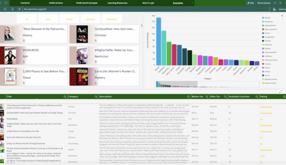Select Romance legend entry
The width and height of the screenshot is (286, 165).
point(267,45)
